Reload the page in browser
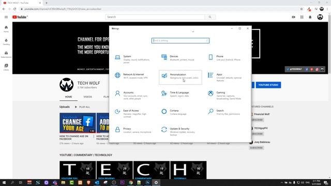 click(15, 9)
